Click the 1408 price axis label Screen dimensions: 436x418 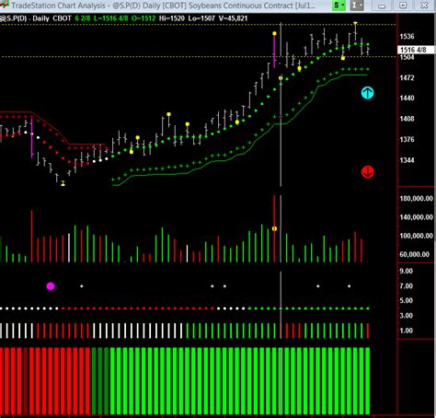(407, 119)
